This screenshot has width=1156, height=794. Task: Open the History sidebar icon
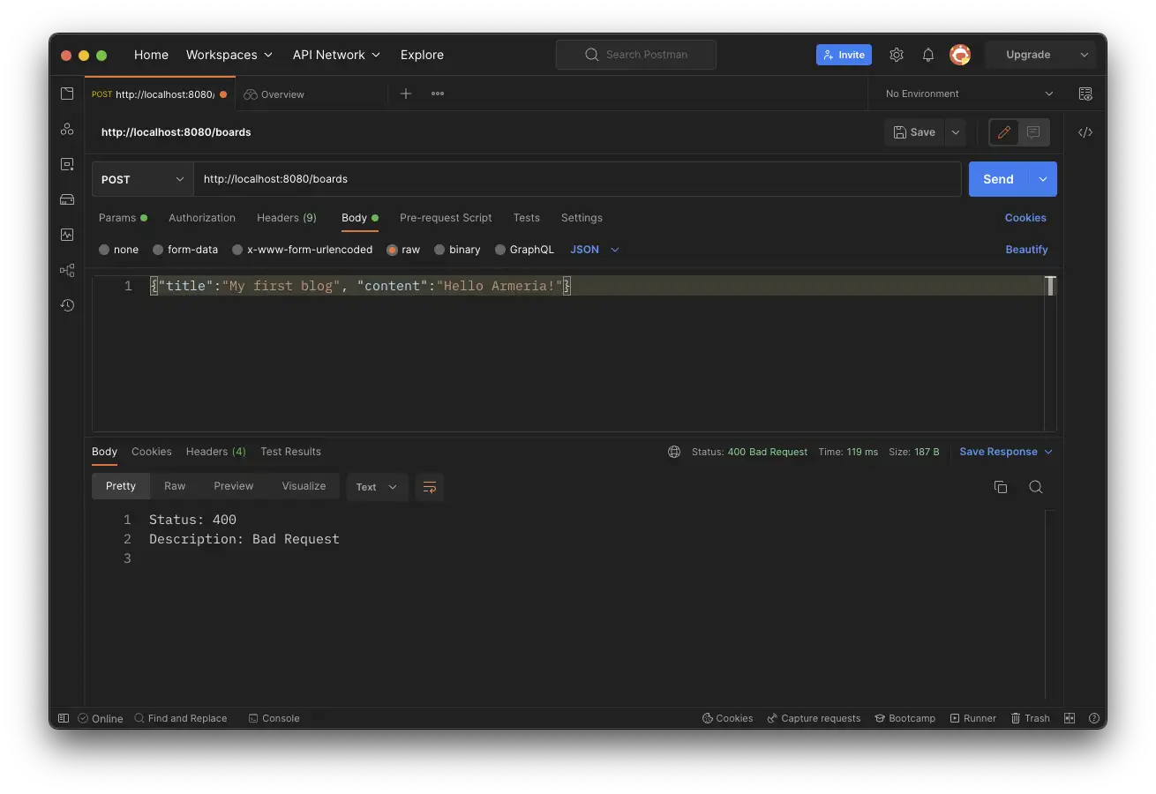point(67,305)
